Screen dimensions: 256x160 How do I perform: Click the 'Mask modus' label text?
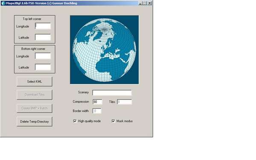pos(125,121)
